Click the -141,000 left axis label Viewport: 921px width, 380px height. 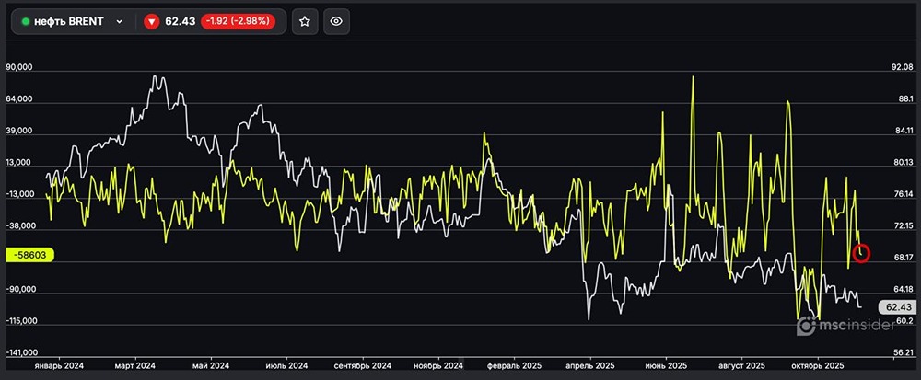coord(22,352)
